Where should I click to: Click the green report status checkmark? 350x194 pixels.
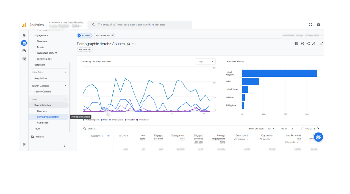[129, 44]
